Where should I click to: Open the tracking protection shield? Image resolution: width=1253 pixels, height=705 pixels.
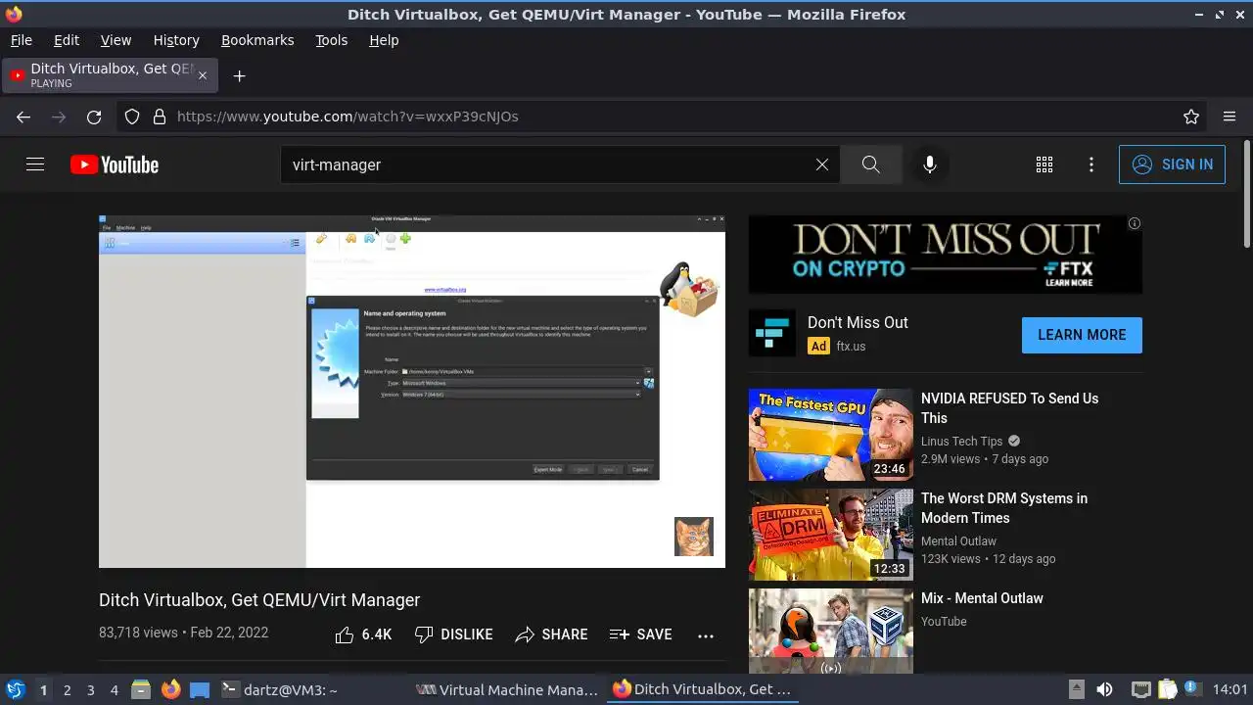(132, 117)
